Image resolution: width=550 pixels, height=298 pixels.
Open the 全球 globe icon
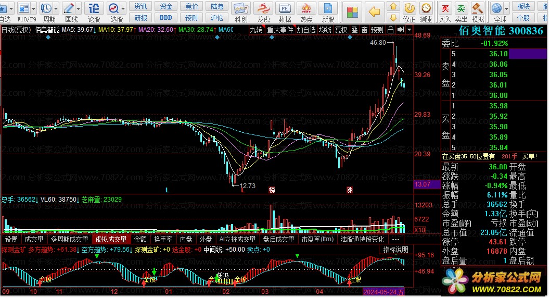point(496,8)
